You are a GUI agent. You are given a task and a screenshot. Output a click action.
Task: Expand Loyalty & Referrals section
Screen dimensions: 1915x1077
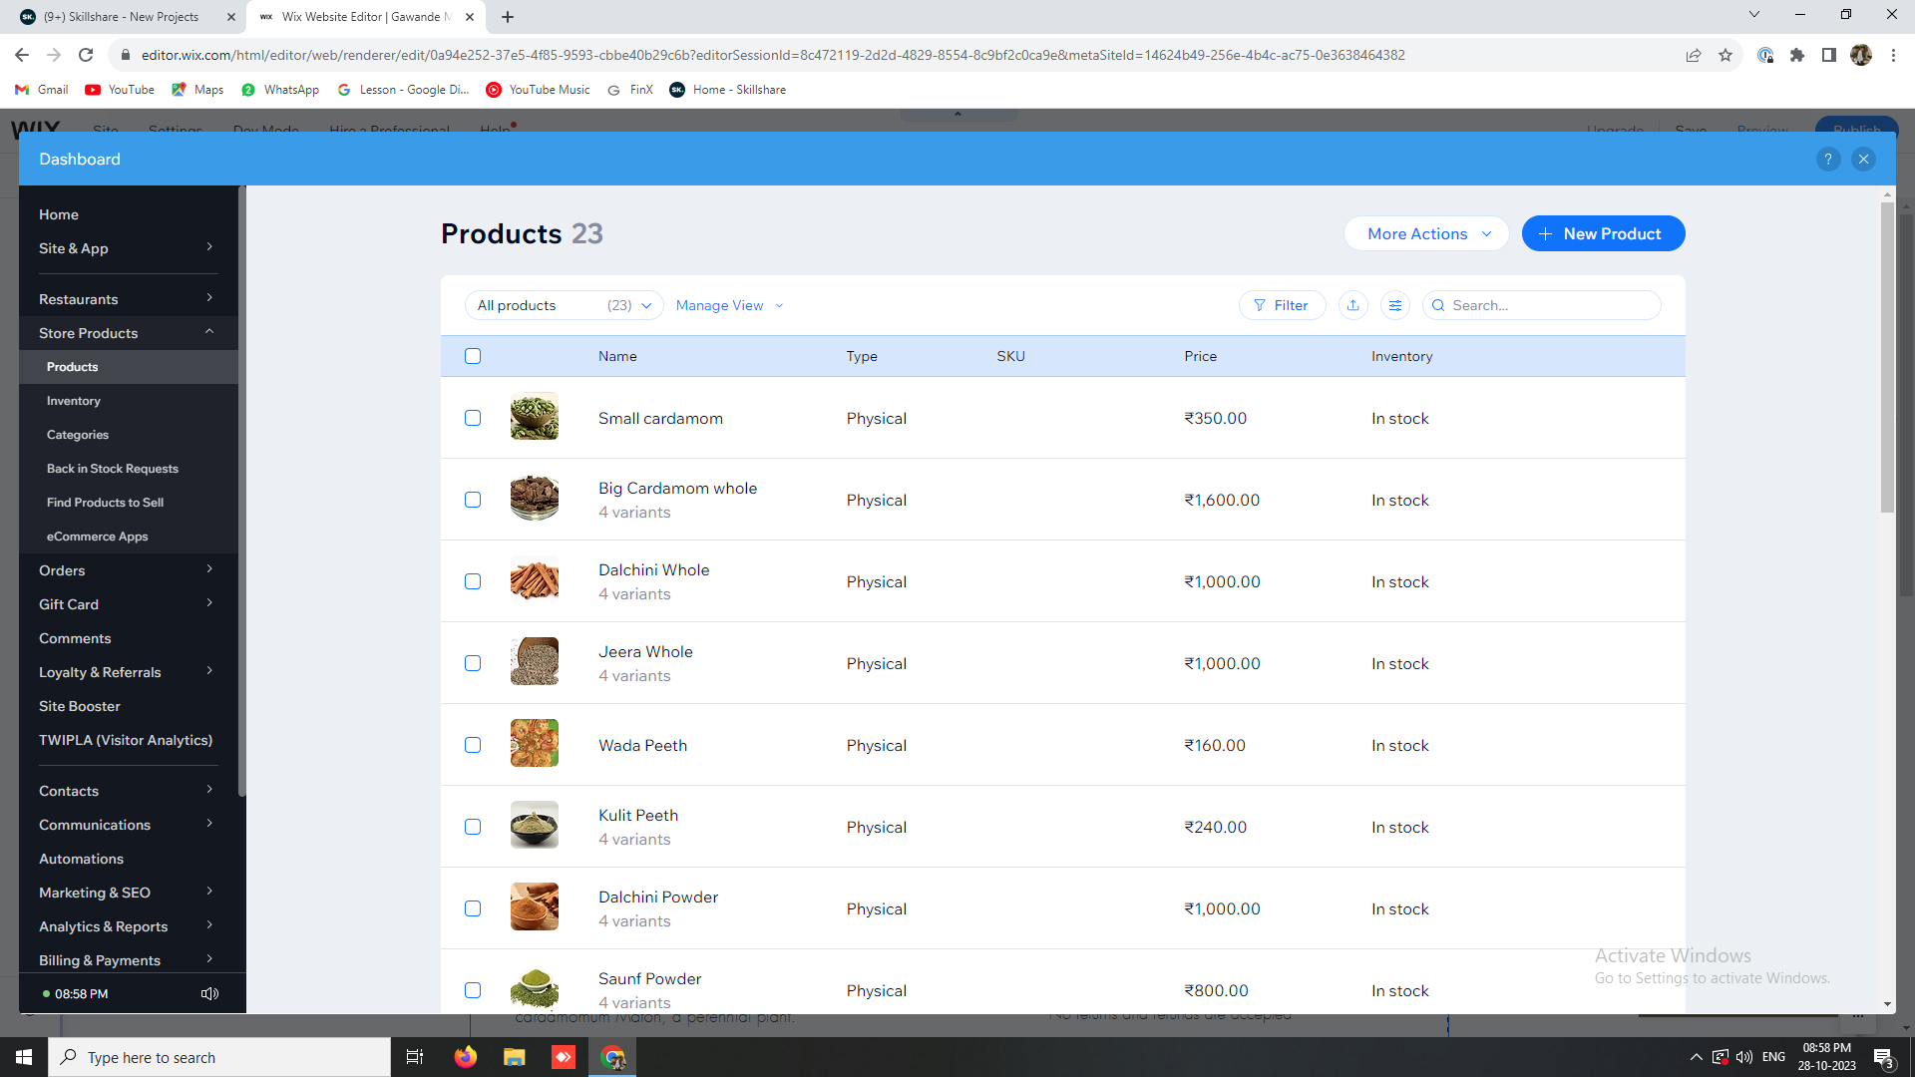(128, 672)
